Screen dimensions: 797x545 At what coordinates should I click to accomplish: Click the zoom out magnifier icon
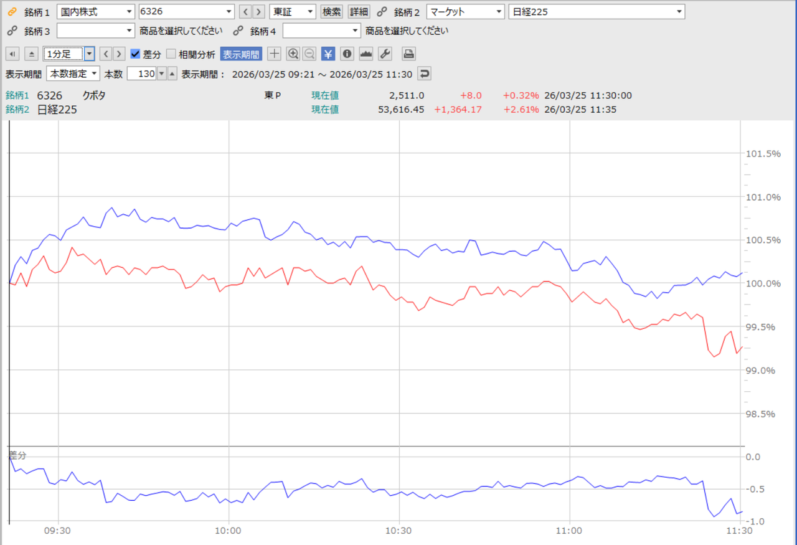[x=309, y=54]
